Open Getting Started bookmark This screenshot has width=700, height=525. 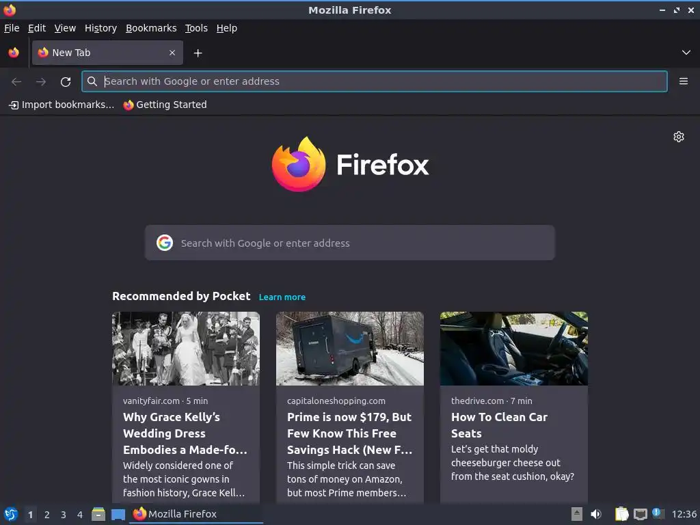165,105
